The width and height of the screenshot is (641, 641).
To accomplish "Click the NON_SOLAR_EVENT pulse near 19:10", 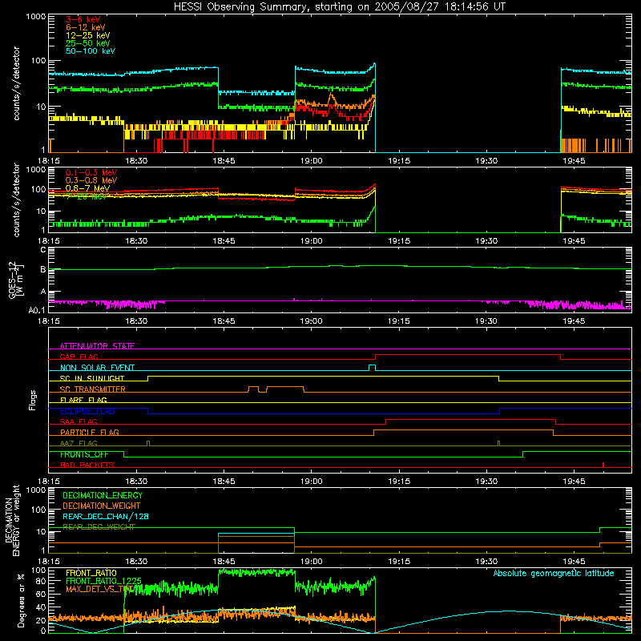I will point(372,368).
